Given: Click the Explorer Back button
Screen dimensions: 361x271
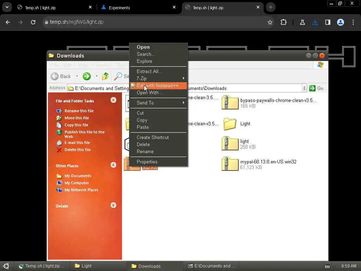Looking at the screenshot, I should point(61,76).
